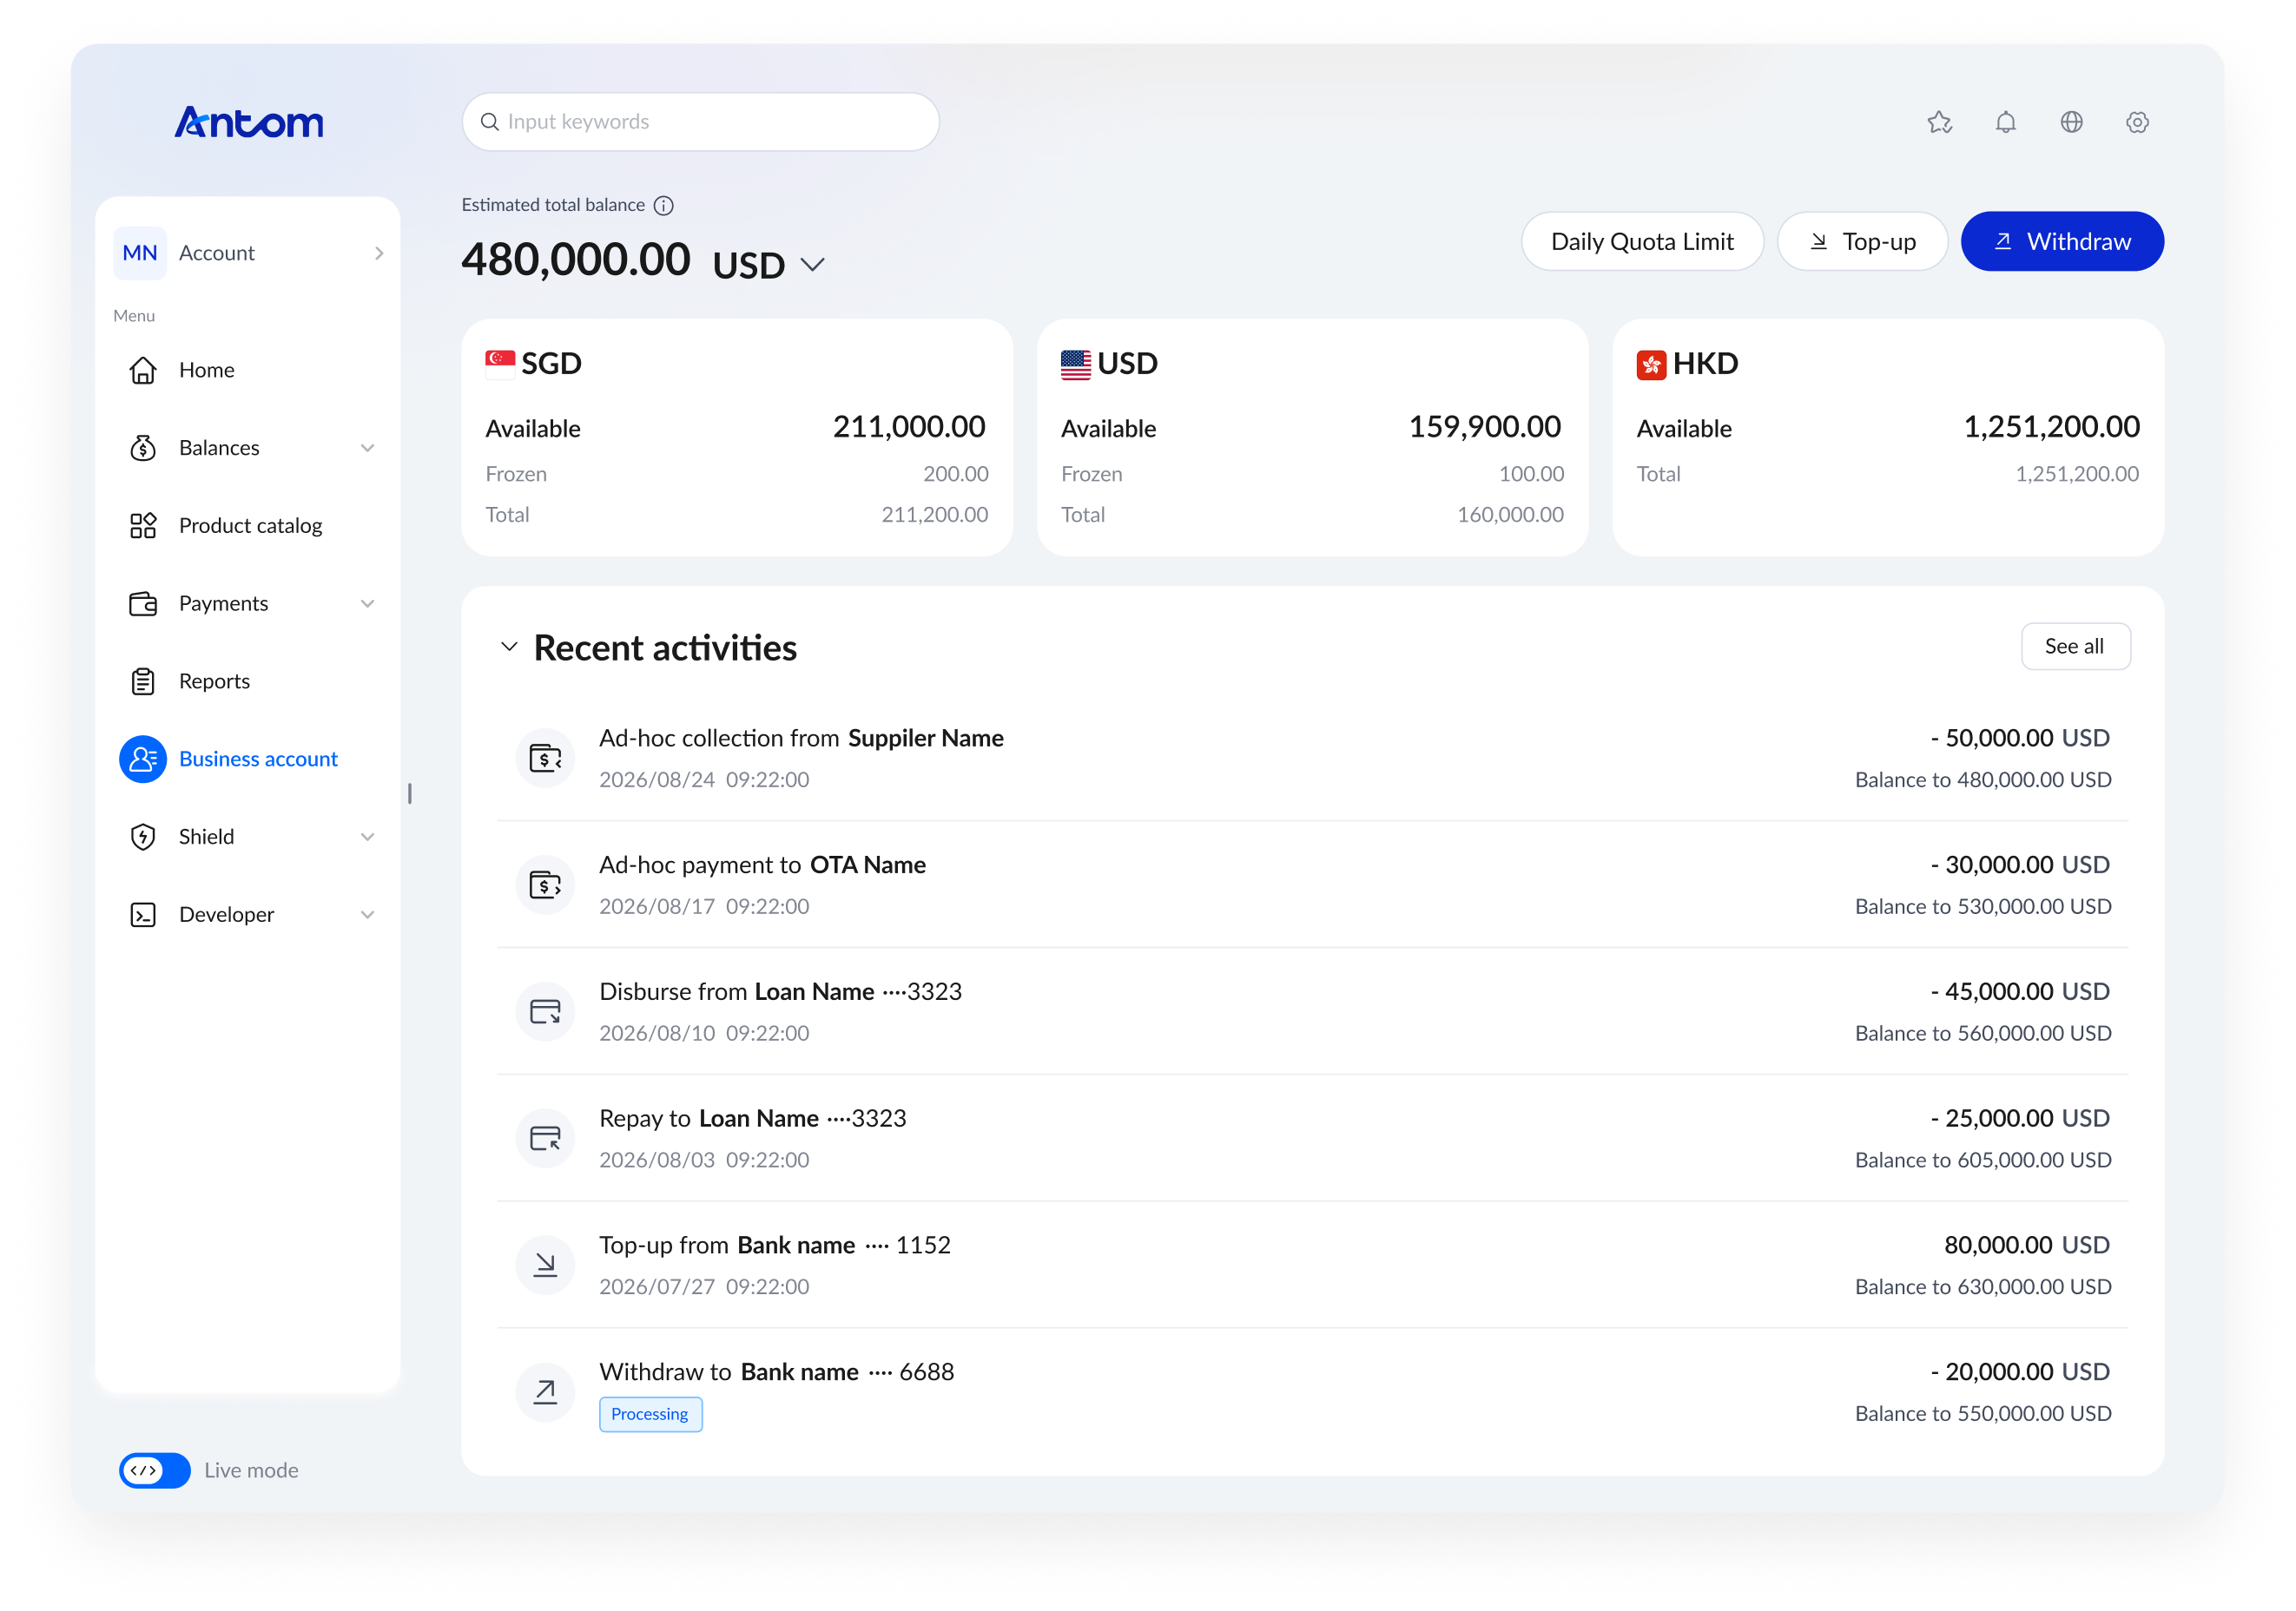
Task: Click the Hong Kong flag on HKD card
Action: [1651, 364]
